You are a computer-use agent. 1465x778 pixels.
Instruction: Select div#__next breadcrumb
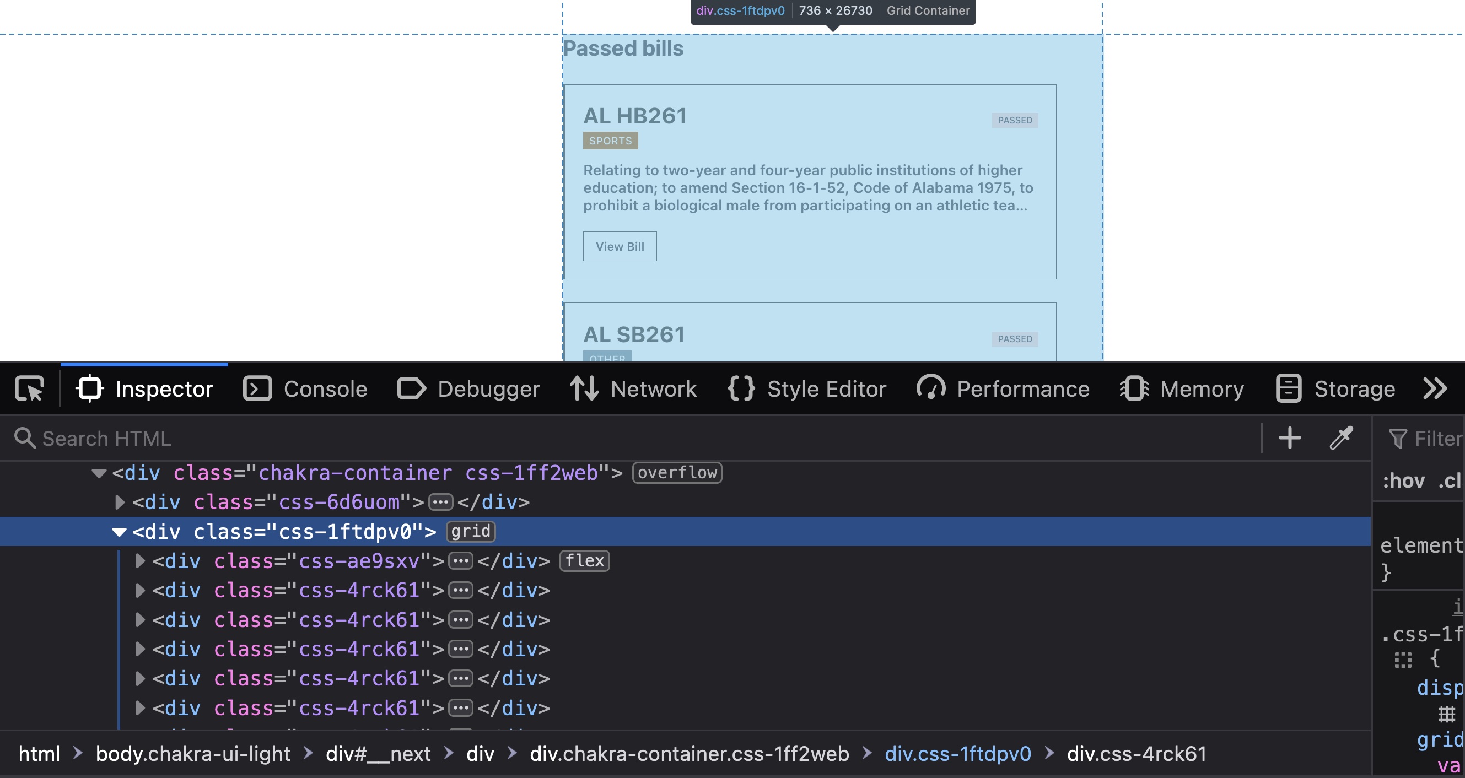click(x=378, y=754)
